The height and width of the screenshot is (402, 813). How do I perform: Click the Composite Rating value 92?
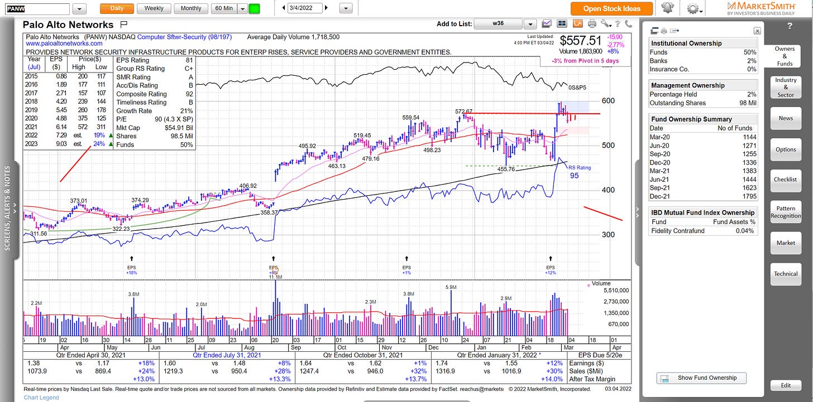click(x=189, y=94)
